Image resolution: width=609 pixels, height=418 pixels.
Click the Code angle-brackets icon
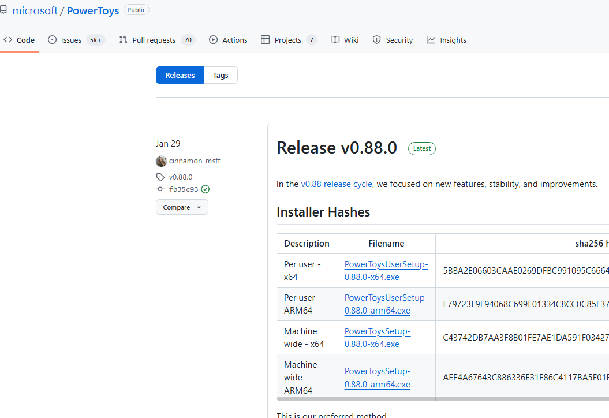click(8, 40)
